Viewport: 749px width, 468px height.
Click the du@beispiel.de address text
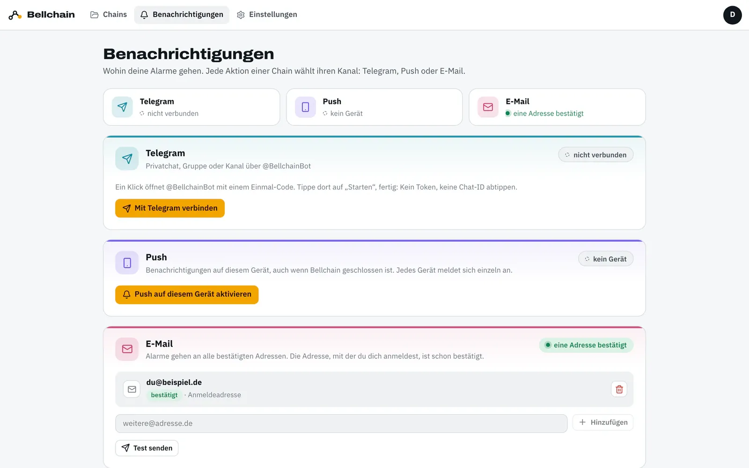(x=174, y=382)
